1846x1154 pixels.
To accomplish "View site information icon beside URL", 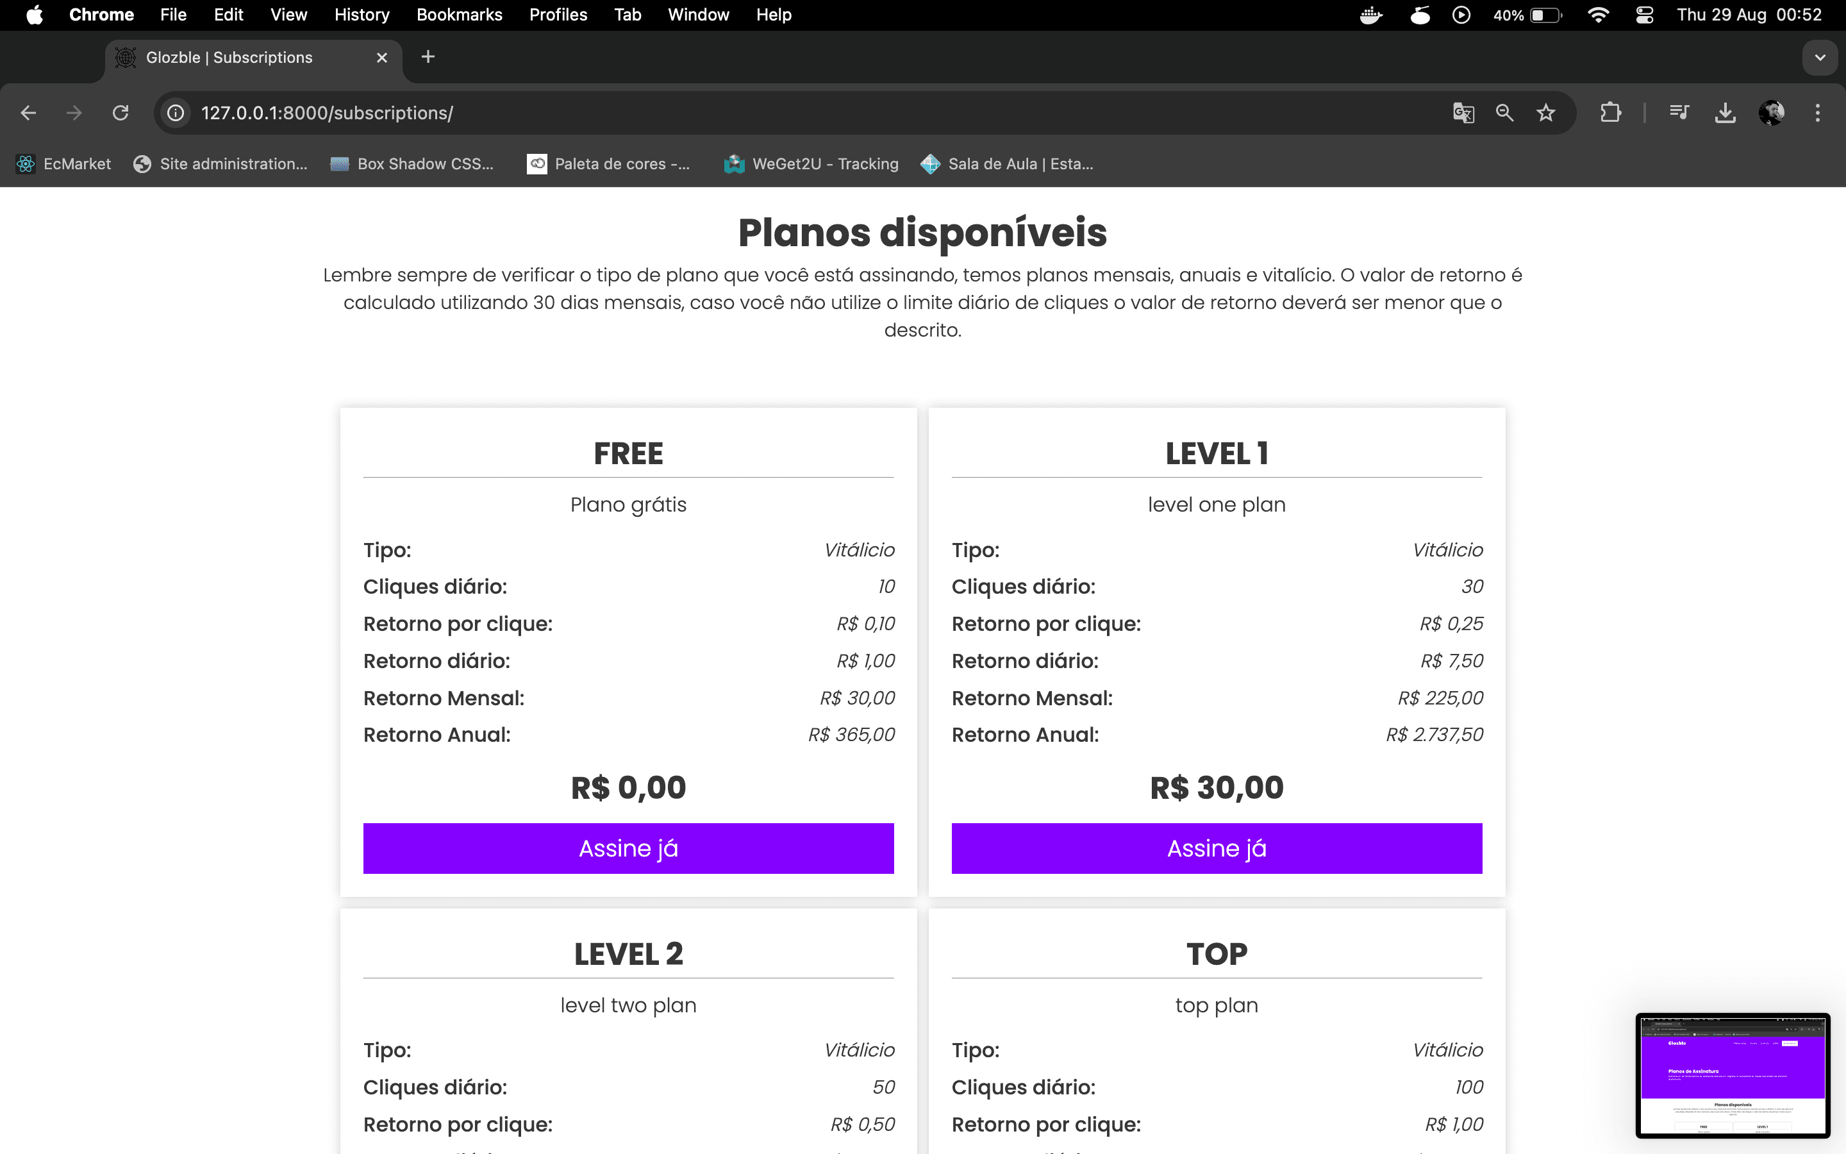I will click(x=176, y=113).
